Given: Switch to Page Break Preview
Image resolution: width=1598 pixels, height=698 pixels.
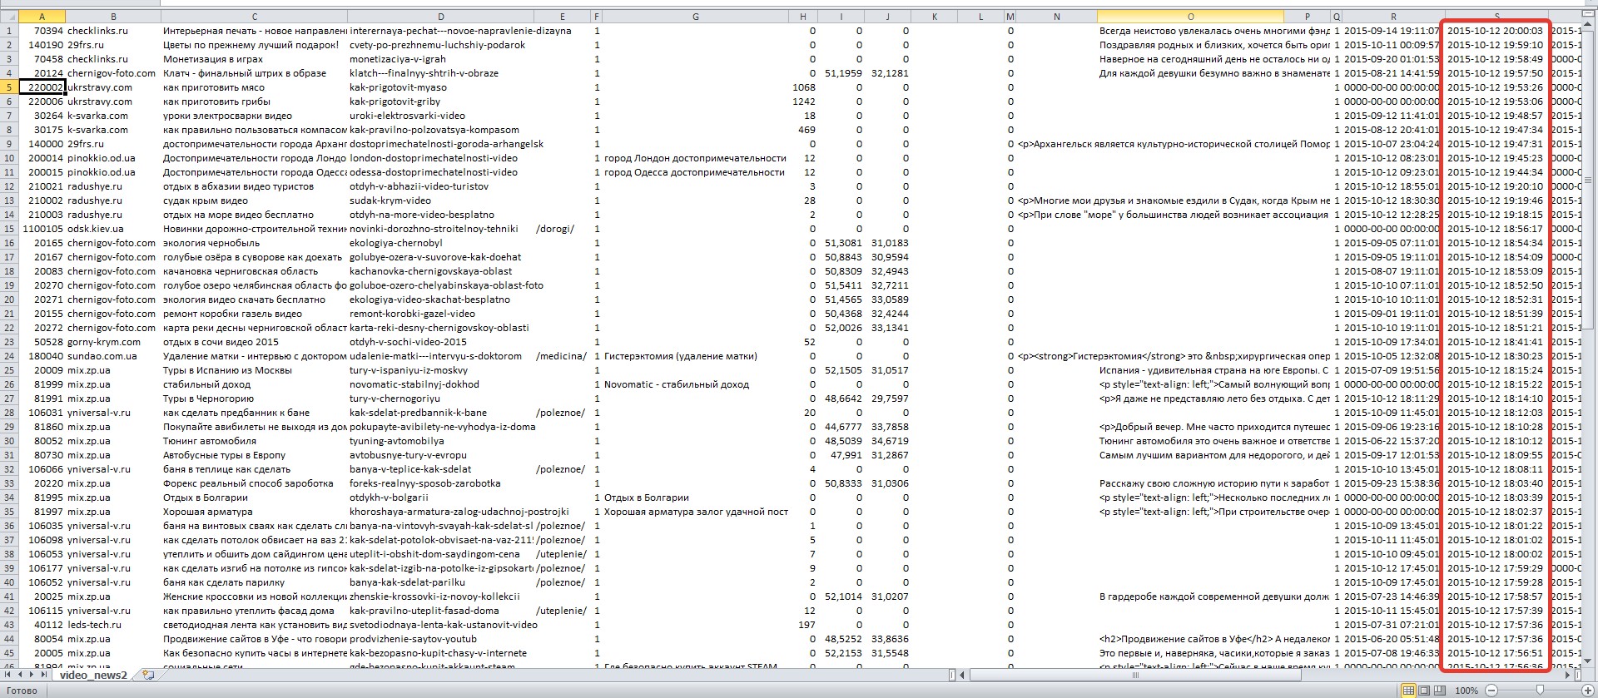Looking at the screenshot, I should click(1439, 691).
